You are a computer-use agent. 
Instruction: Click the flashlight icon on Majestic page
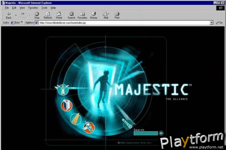[128, 124]
